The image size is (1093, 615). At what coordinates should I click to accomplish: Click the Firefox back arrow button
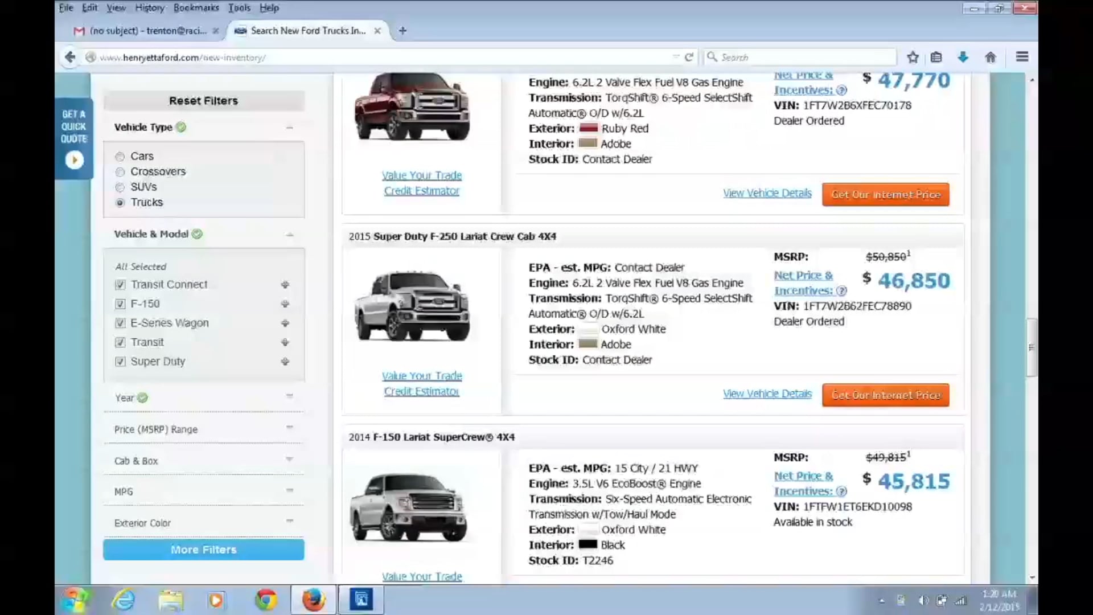tap(70, 57)
